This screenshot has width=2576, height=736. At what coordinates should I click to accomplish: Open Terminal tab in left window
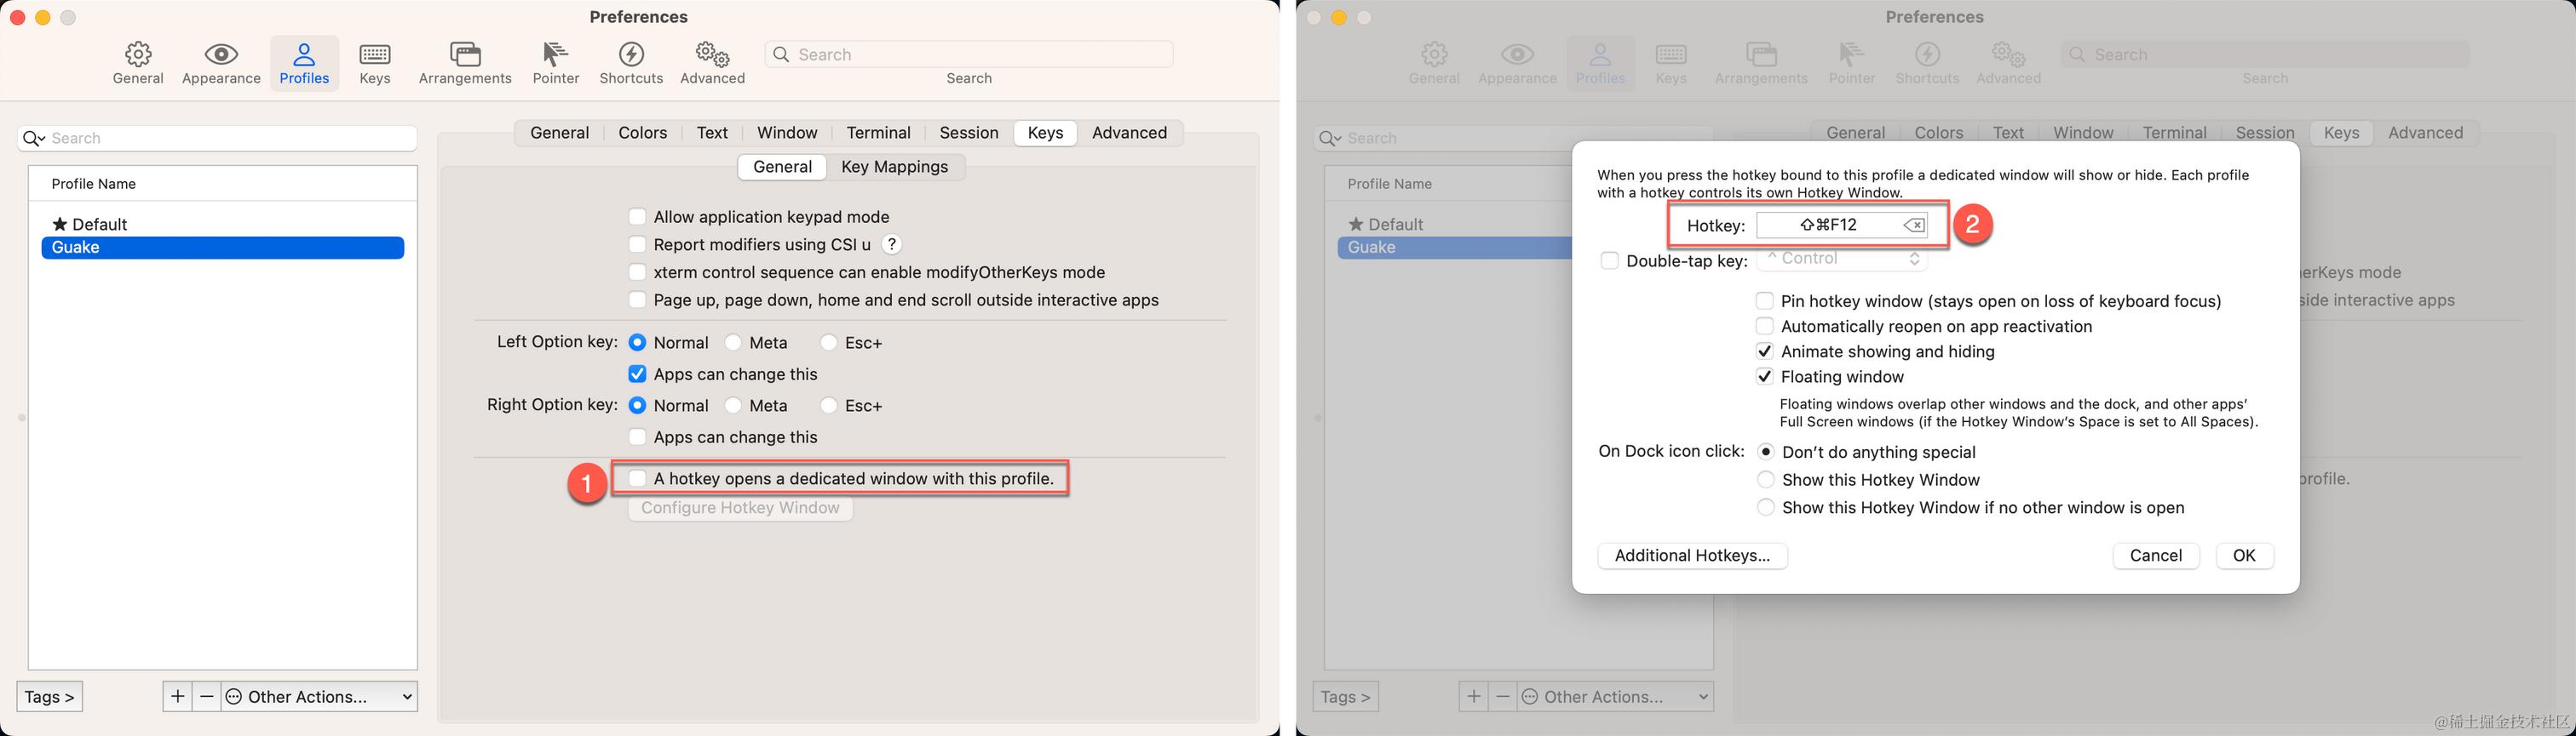click(x=878, y=133)
